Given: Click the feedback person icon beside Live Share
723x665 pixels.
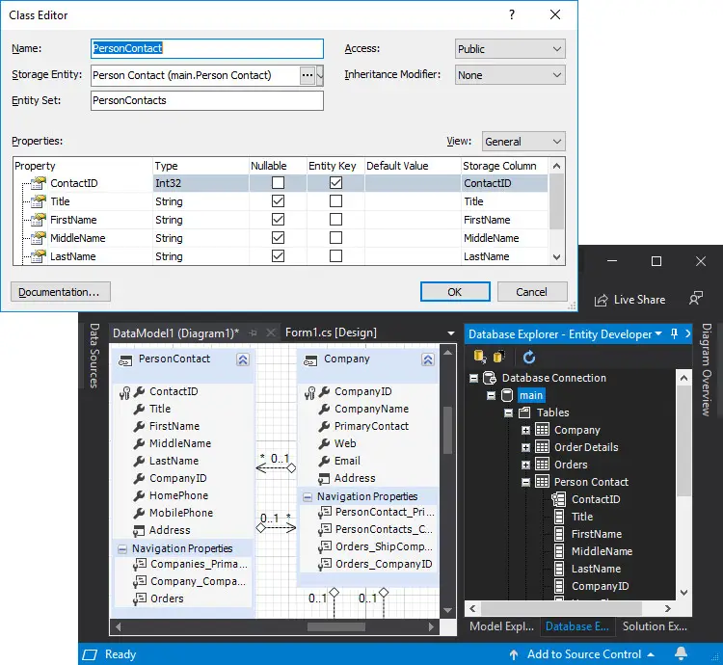Looking at the screenshot, I should [x=696, y=298].
